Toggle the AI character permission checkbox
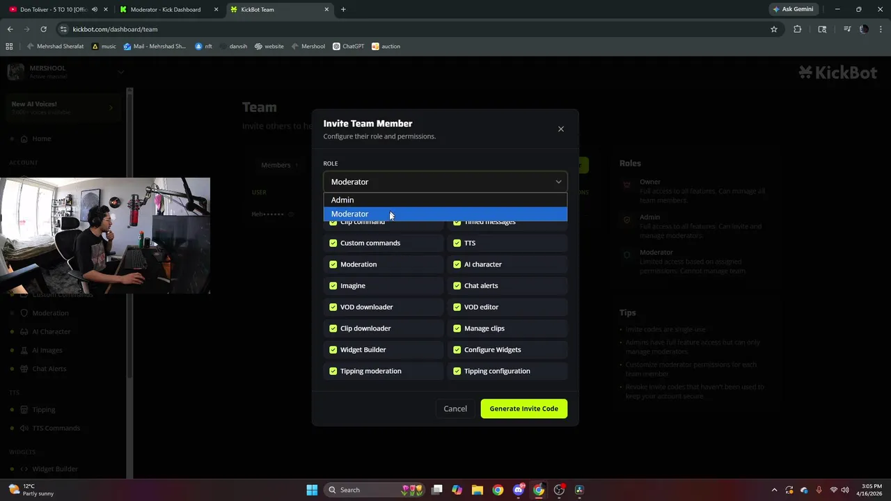 coord(457,264)
